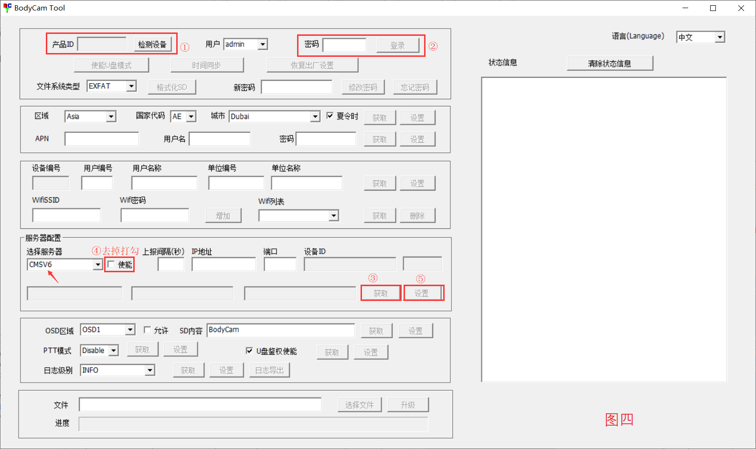Uncheck the 夏令时 daylight saving checkbox
Viewport: 756px width, 449px height.
click(330, 116)
